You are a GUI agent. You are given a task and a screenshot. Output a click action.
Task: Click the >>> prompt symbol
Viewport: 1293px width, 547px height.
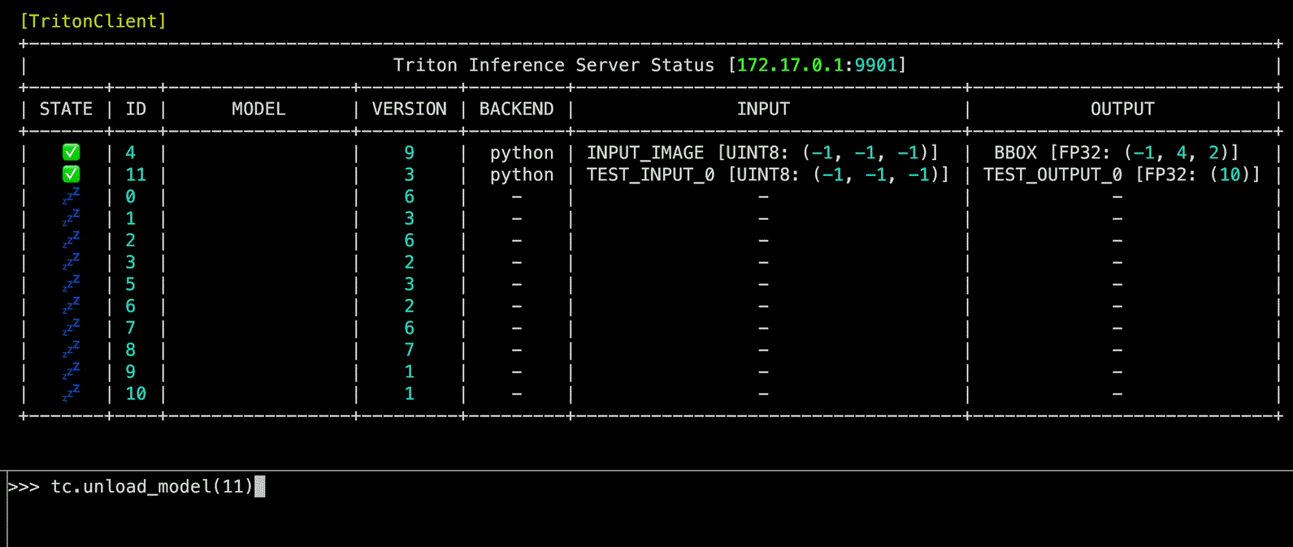[x=24, y=487]
